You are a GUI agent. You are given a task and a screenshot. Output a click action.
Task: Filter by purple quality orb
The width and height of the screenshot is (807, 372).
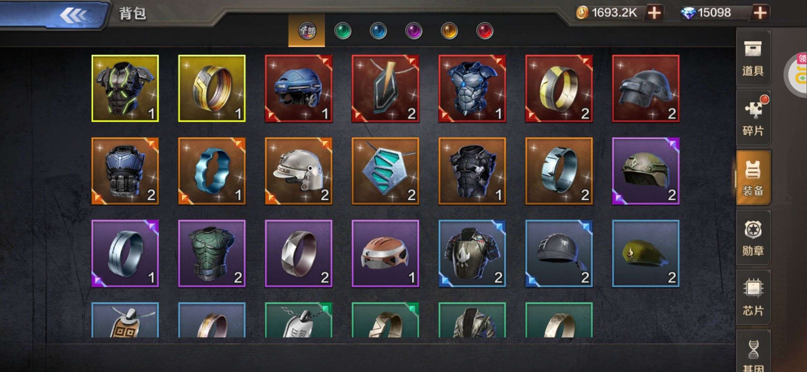point(414,31)
